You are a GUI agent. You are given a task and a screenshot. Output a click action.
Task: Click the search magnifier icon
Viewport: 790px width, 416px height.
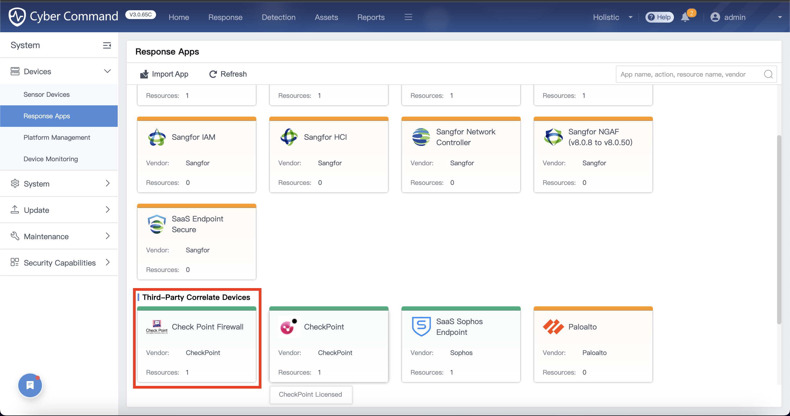(768, 74)
